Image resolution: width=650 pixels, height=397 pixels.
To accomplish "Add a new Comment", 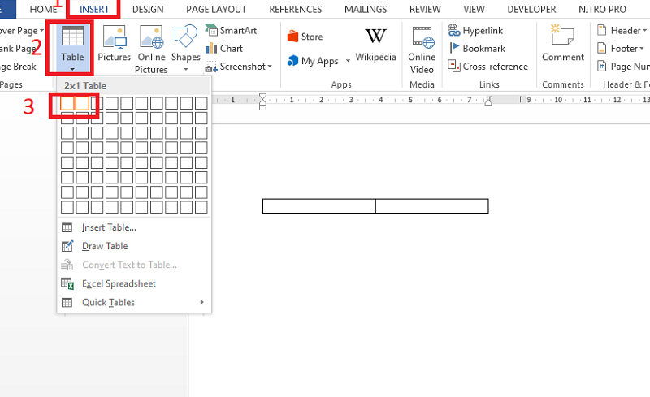I will [x=563, y=43].
